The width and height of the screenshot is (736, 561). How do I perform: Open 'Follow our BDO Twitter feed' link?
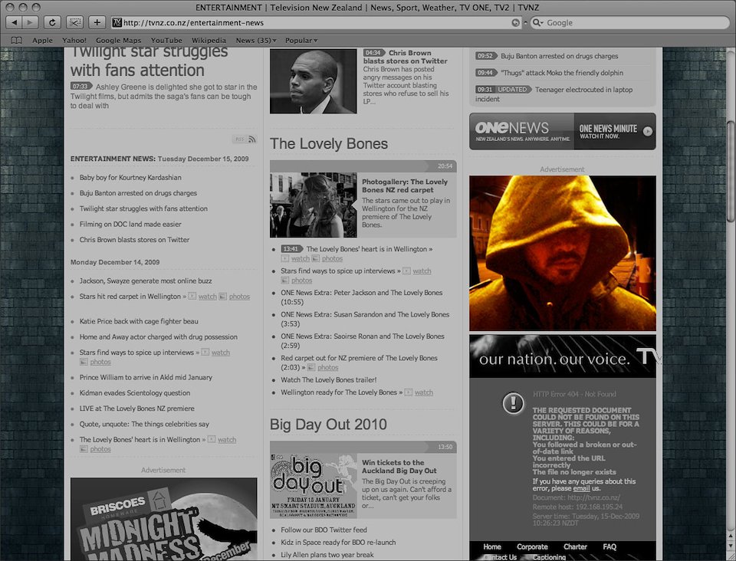click(x=324, y=530)
